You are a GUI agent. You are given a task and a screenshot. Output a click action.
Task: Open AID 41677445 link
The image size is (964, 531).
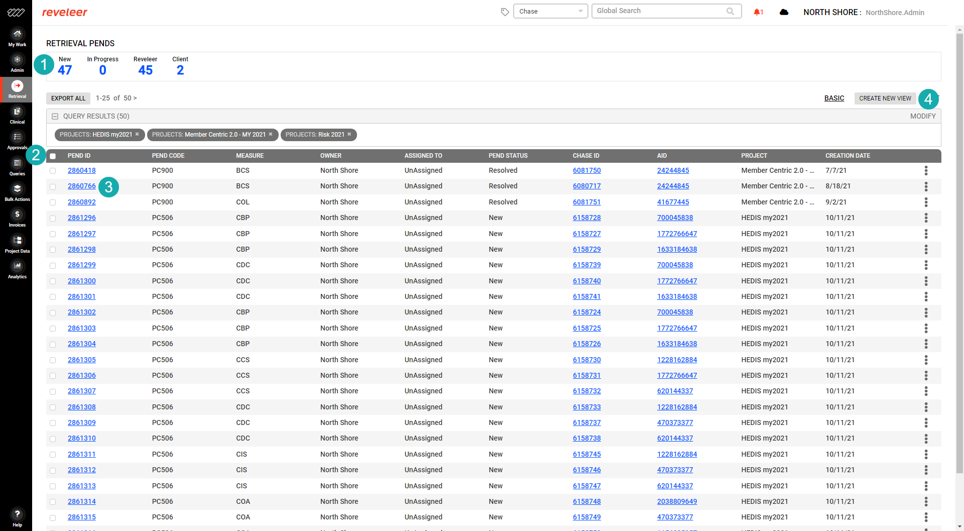point(673,202)
